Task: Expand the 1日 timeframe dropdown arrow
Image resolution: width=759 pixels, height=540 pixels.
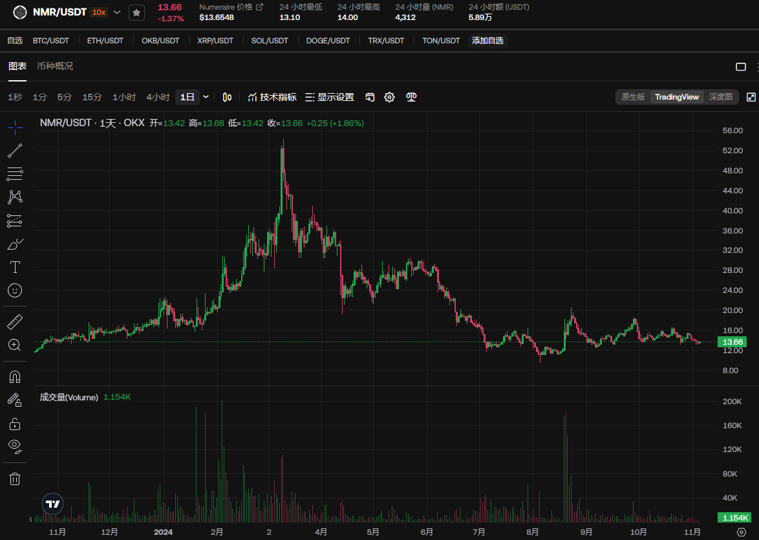Action: (206, 97)
